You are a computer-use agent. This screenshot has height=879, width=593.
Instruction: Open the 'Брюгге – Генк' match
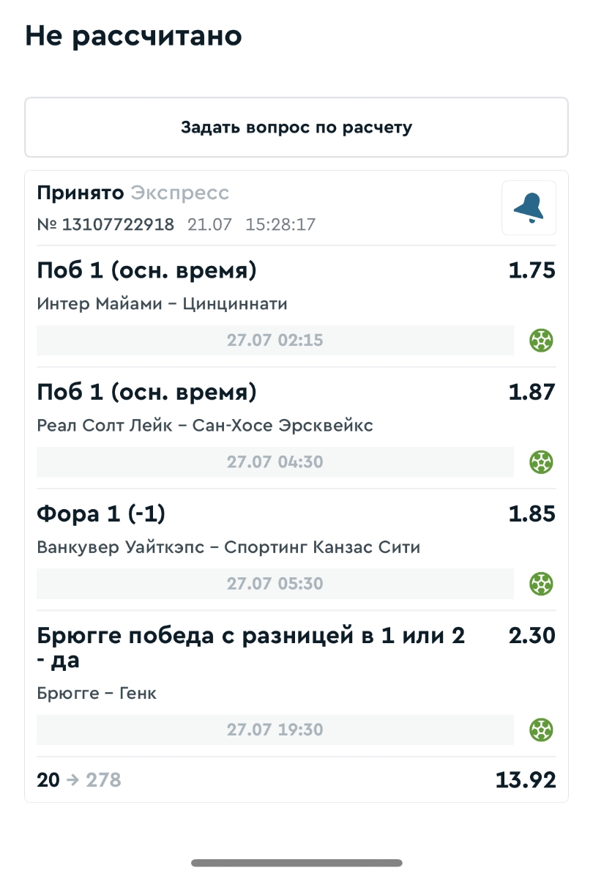97,693
